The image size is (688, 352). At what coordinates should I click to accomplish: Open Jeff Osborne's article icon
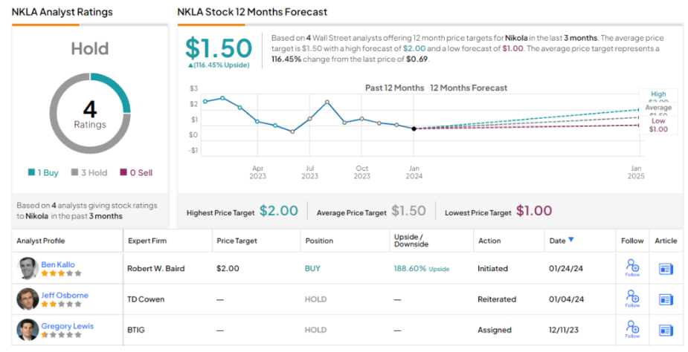click(666, 299)
